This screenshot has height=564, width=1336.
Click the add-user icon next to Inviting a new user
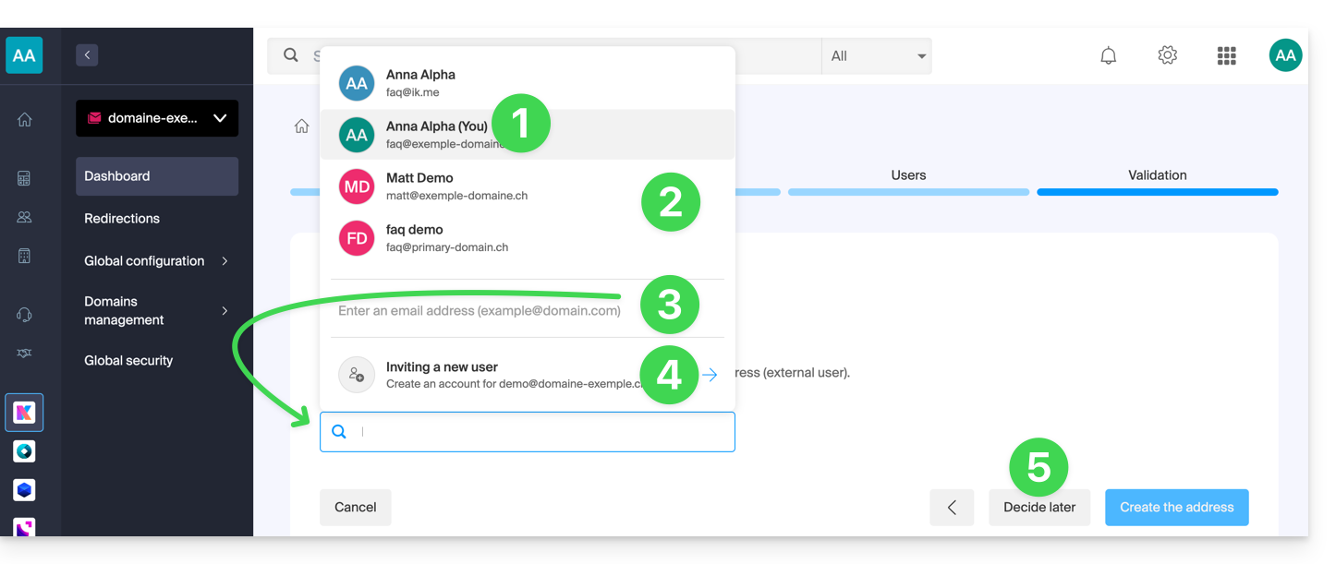(357, 375)
